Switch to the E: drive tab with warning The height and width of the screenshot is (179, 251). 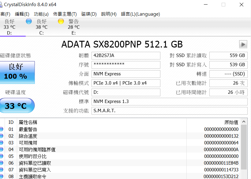pos(74,27)
